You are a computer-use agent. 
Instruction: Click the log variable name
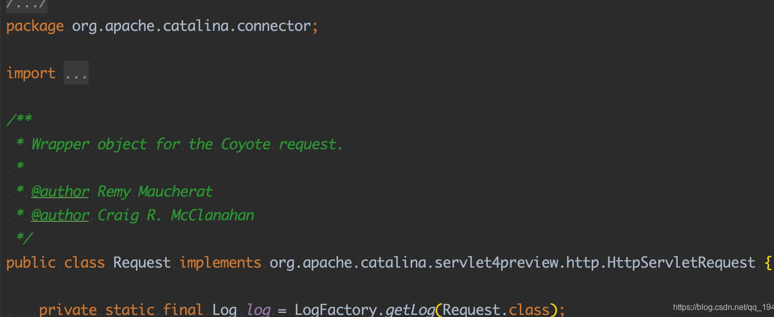[x=258, y=310]
